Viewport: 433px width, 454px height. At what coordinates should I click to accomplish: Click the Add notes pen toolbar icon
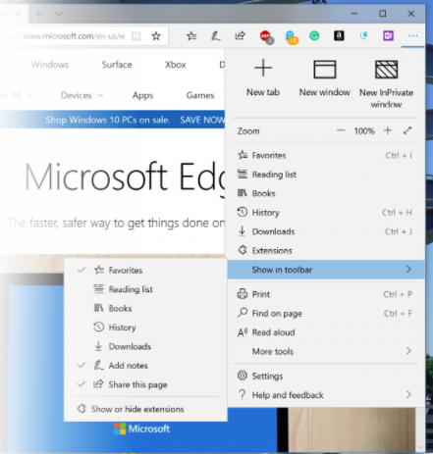point(215,35)
